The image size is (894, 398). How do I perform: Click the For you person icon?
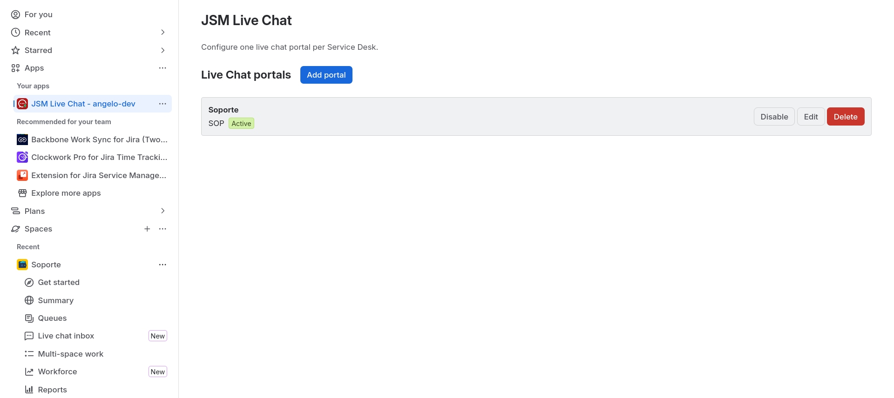[x=15, y=14]
